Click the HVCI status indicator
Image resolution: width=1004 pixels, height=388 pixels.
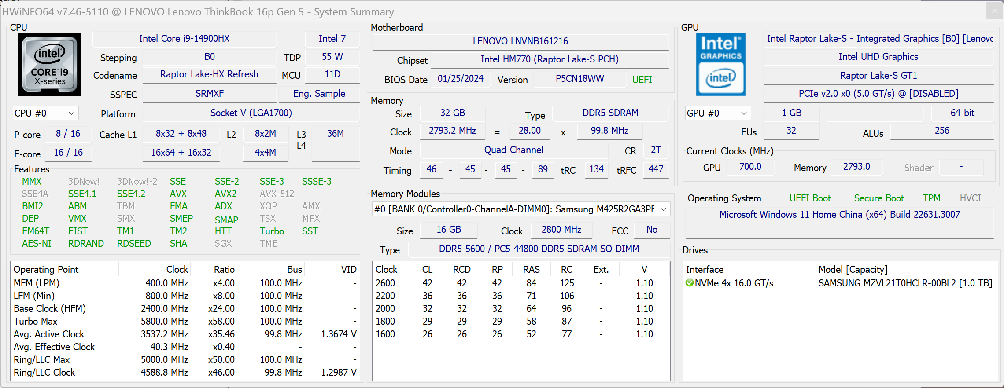970,198
